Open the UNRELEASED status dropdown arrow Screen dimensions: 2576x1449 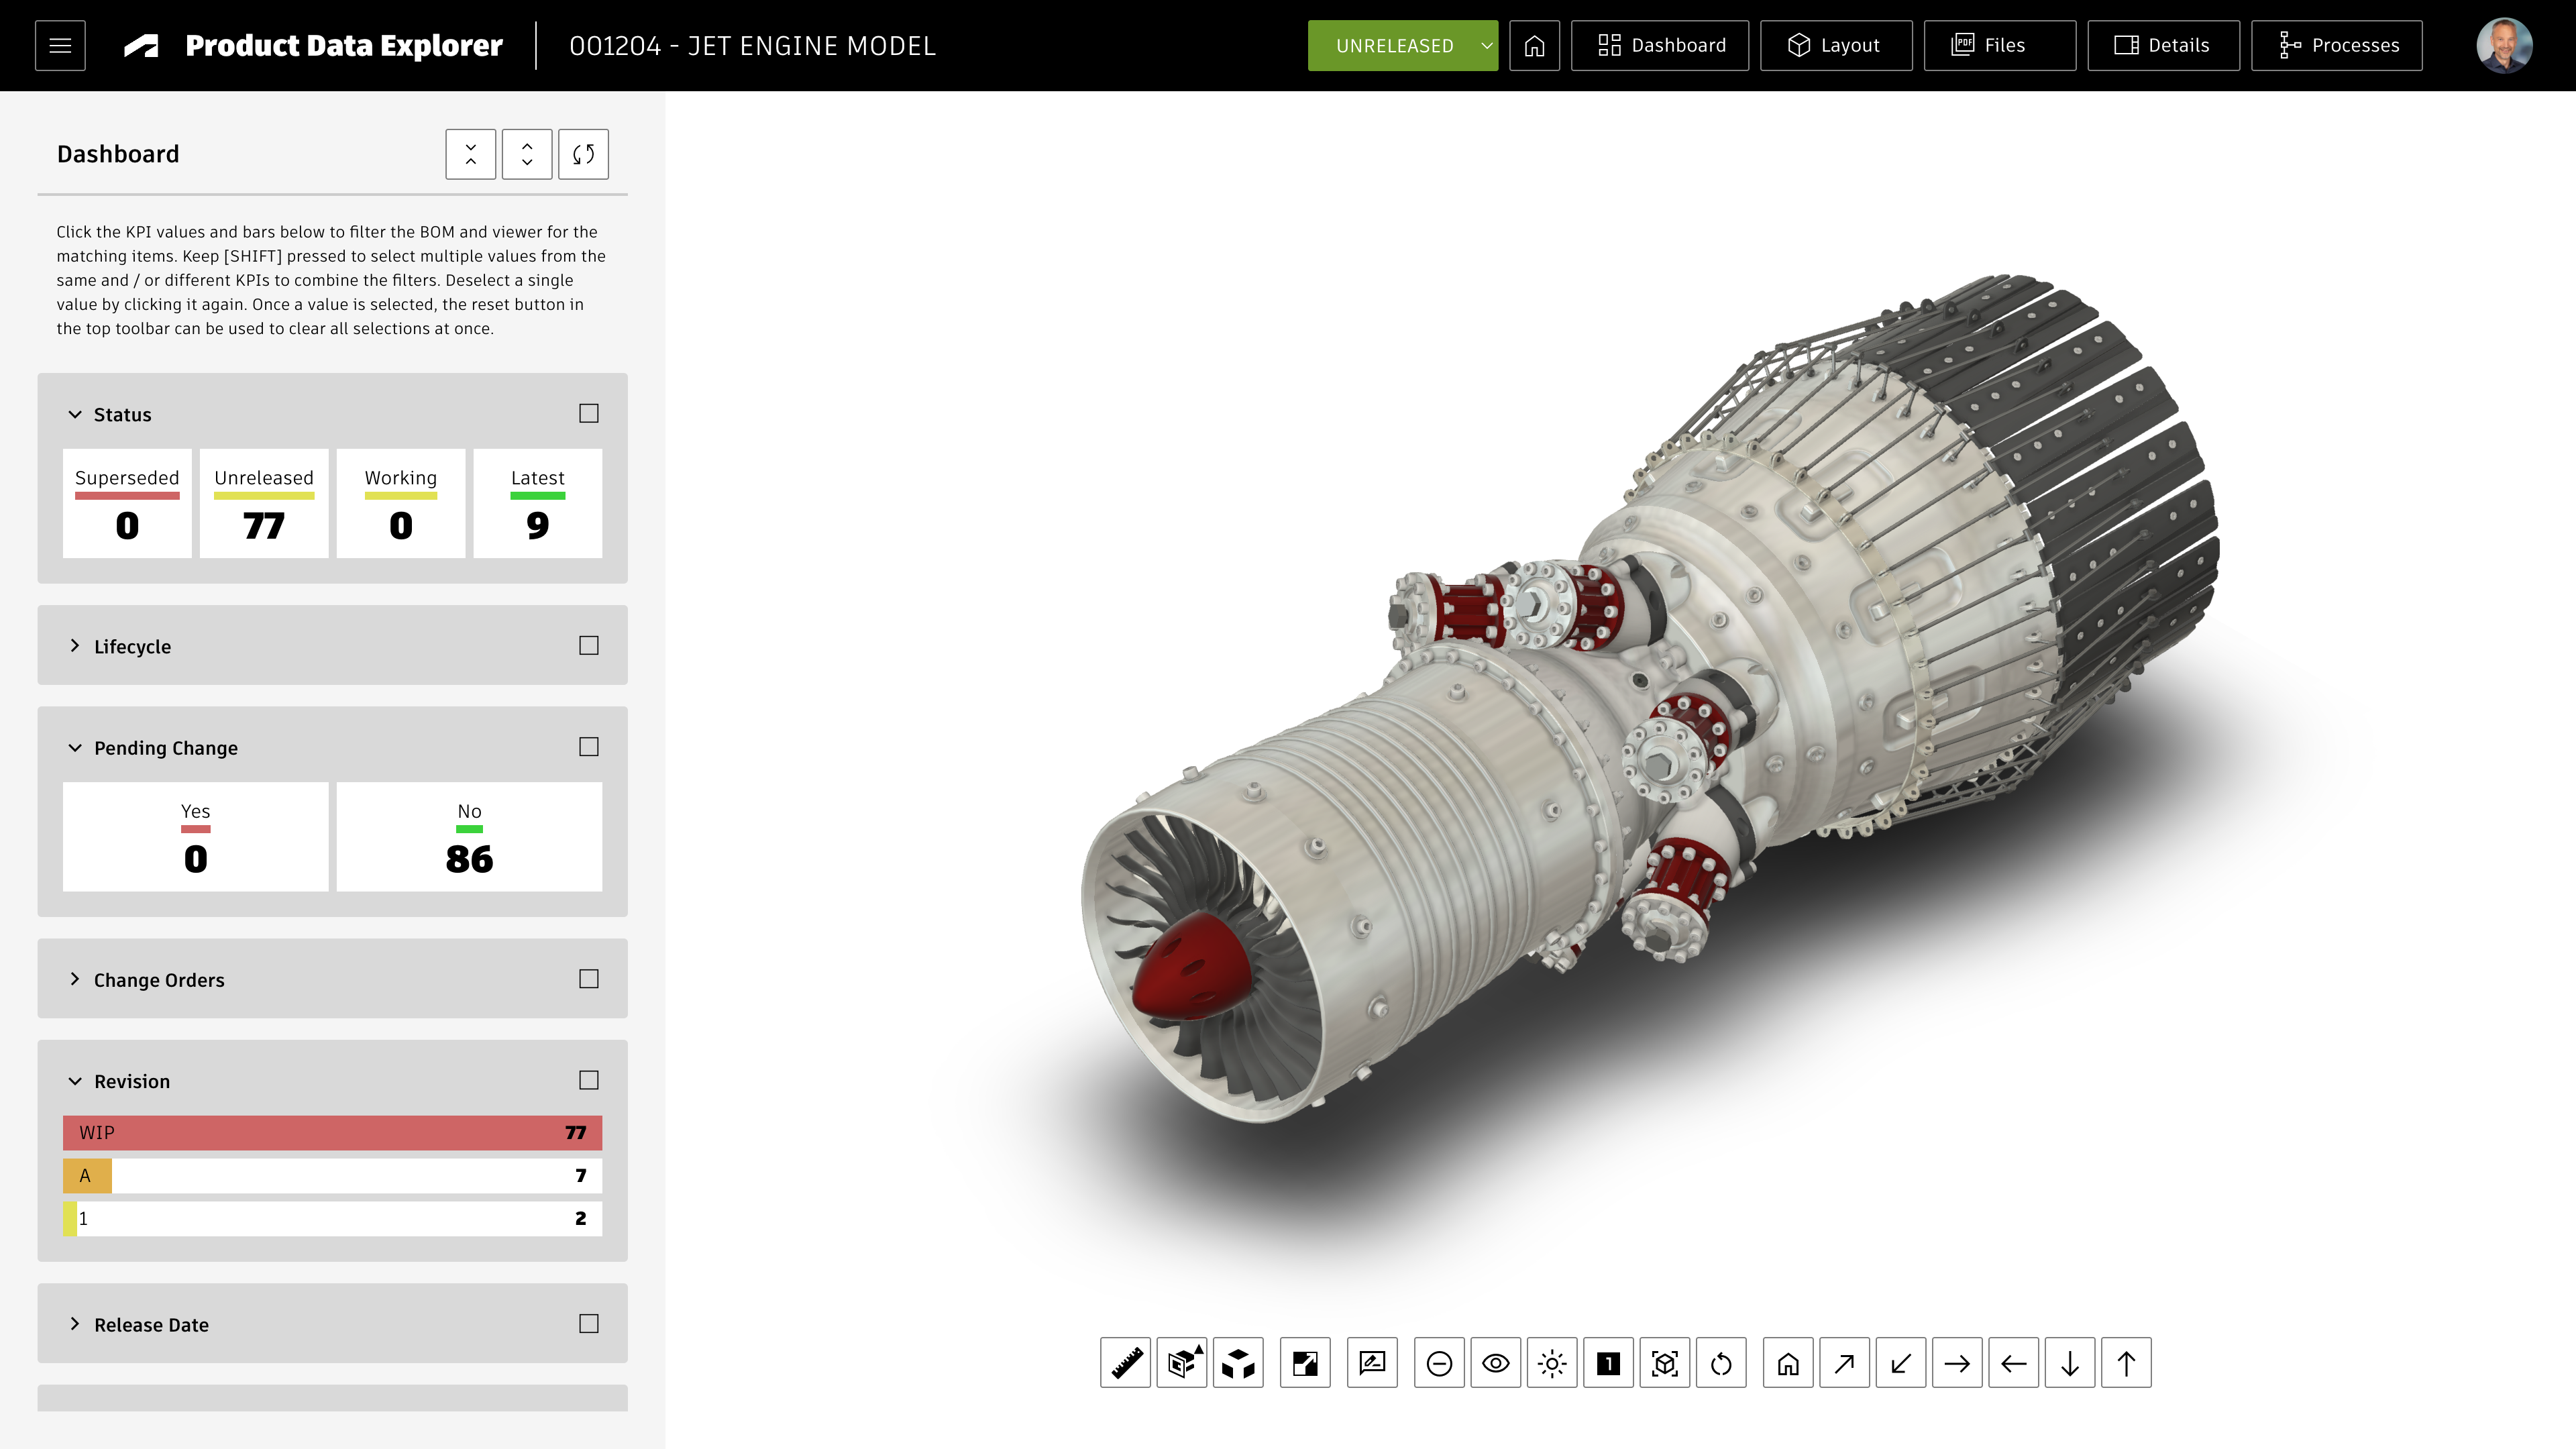(x=1486, y=46)
